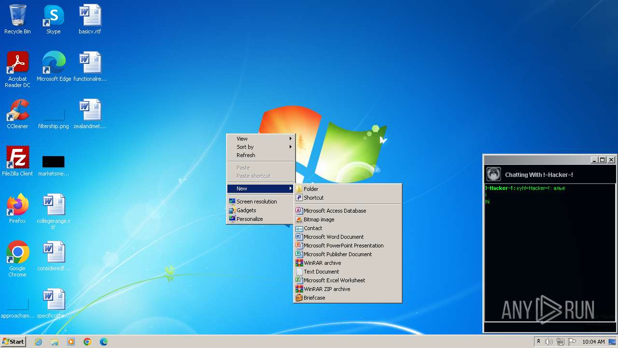Launch Edge from the taskbar
Image resolution: width=618 pixels, height=348 pixels.
point(104,342)
